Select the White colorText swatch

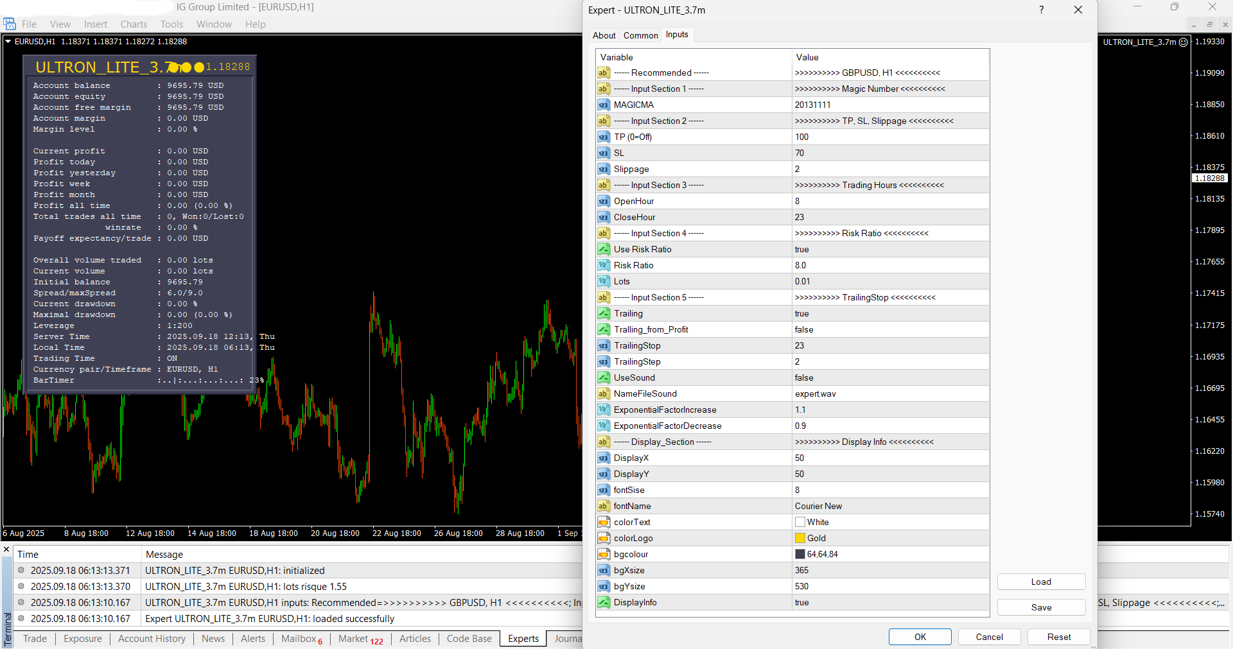[800, 522]
